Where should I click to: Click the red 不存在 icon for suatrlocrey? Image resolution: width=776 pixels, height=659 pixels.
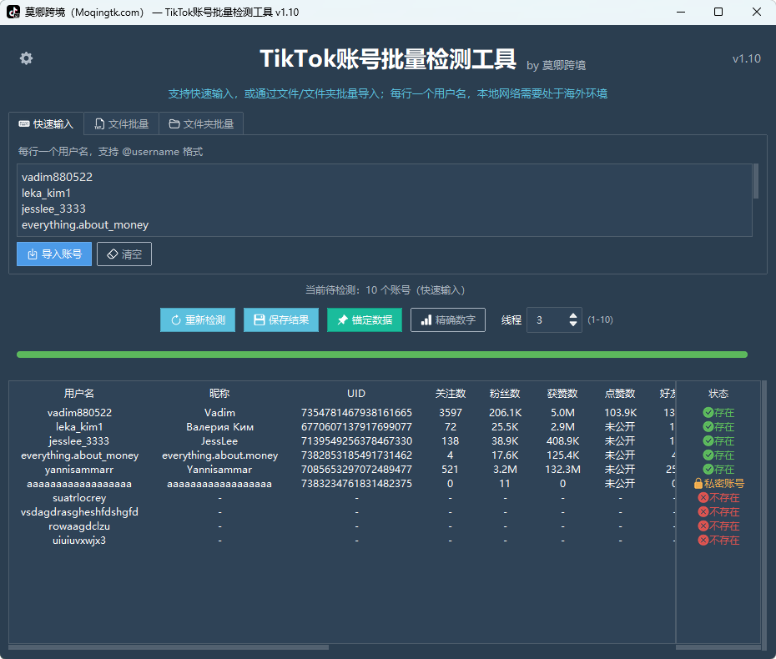point(703,498)
